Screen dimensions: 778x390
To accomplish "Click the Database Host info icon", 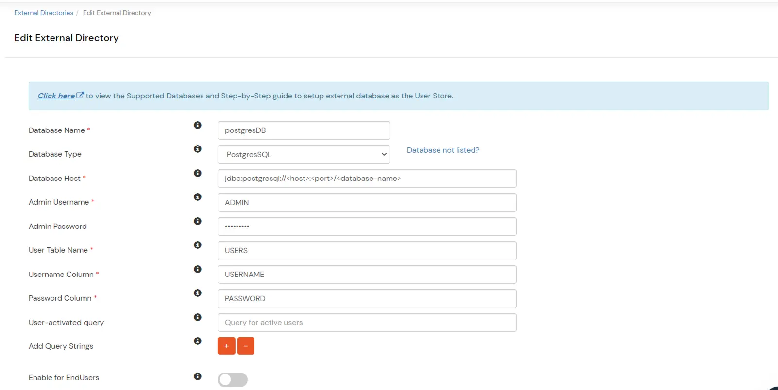I will click(x=198, y=173).
